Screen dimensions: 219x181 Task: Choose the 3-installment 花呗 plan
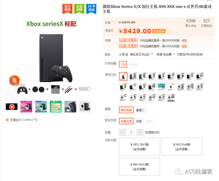coord(140,147)
